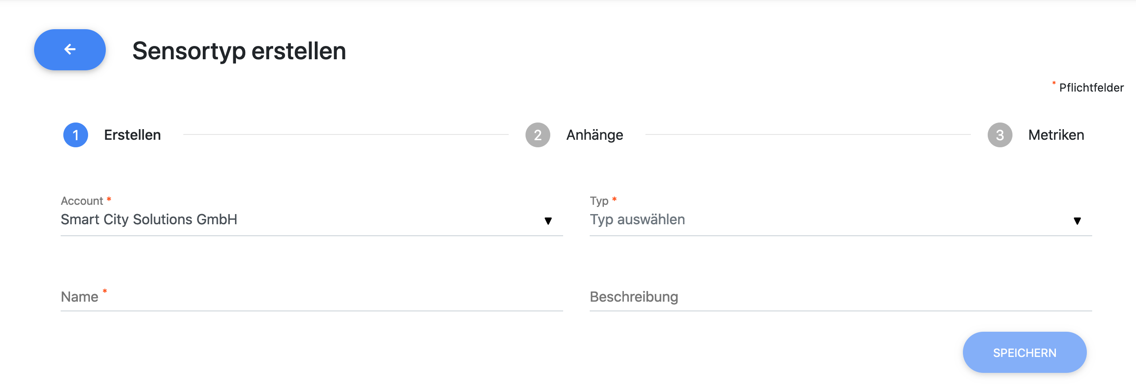Click the stepper line between Erstellen and Anhänge
Viewport: 1136px width, 391px height.
[345, 134]
